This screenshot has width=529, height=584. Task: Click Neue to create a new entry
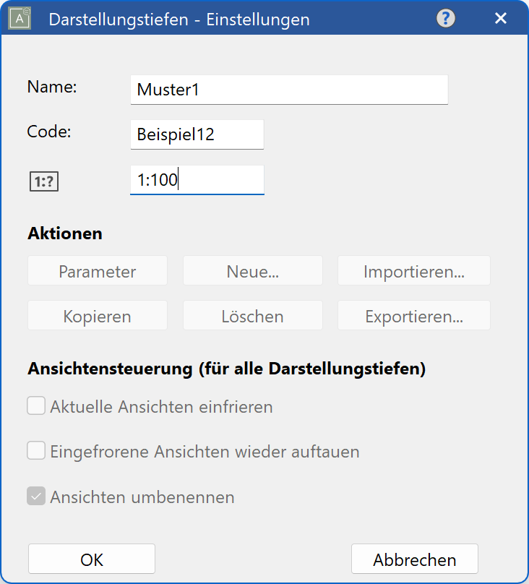click(252, 270)
